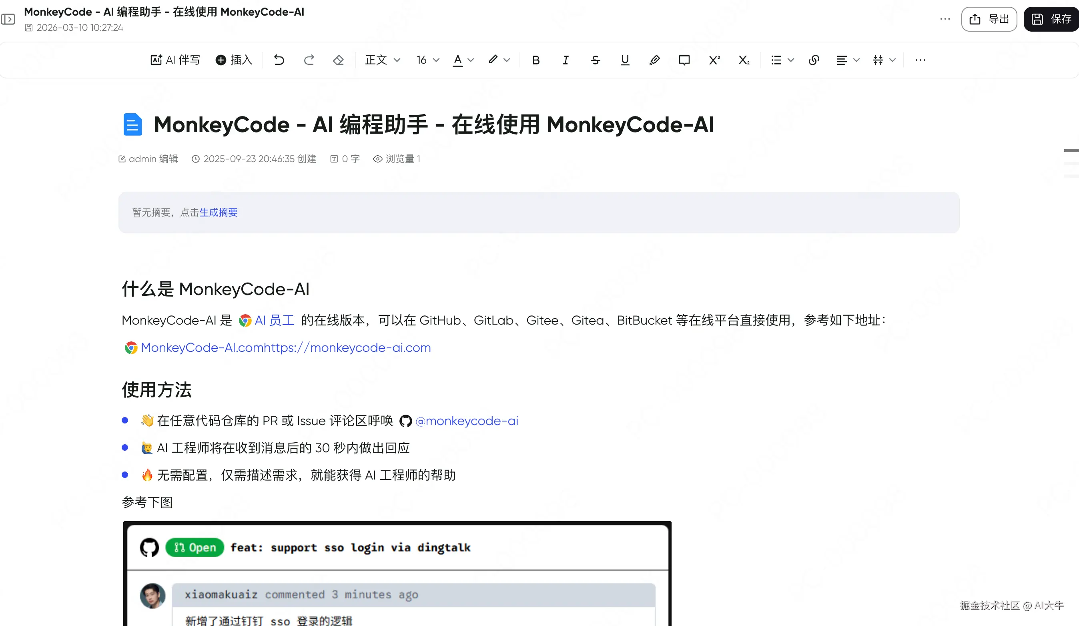1079x626 pixels.
Task: Insert a link with the link icon
Action: pyautogui.click(x=814, y=60)
